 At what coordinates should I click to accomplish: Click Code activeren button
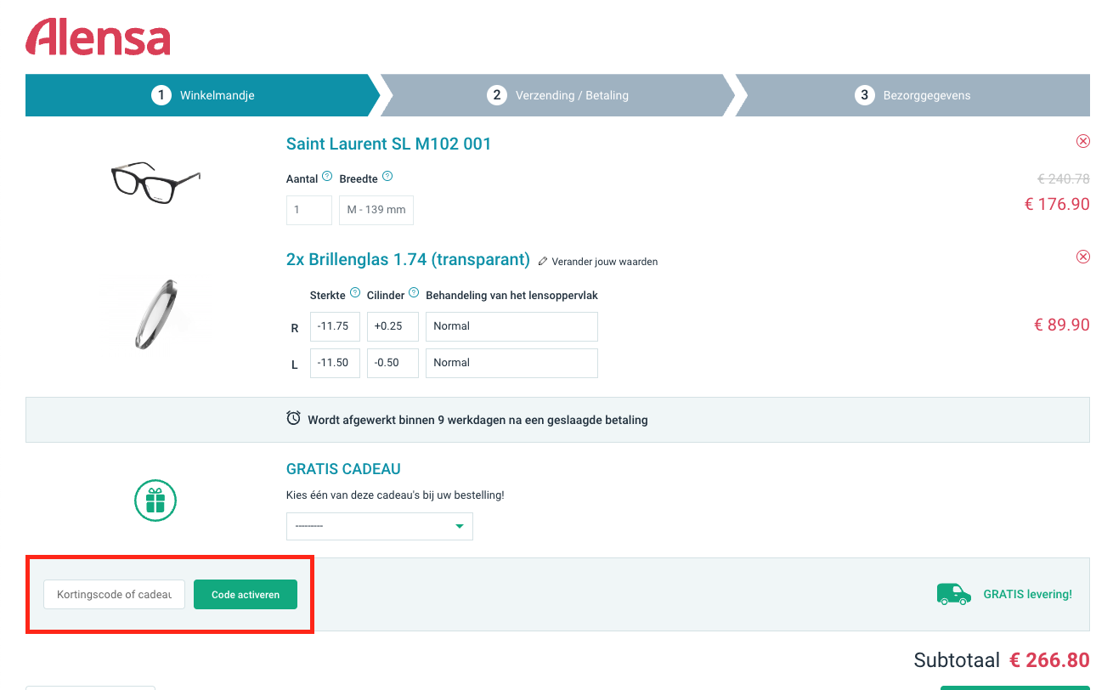coord(246,595)
